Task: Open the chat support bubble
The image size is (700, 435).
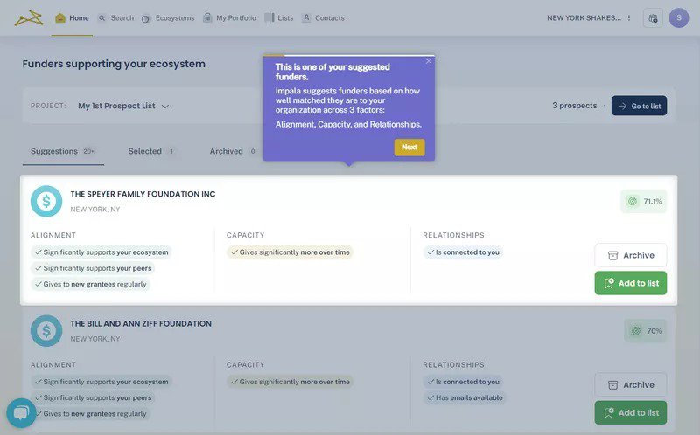Action: [21, 412]
